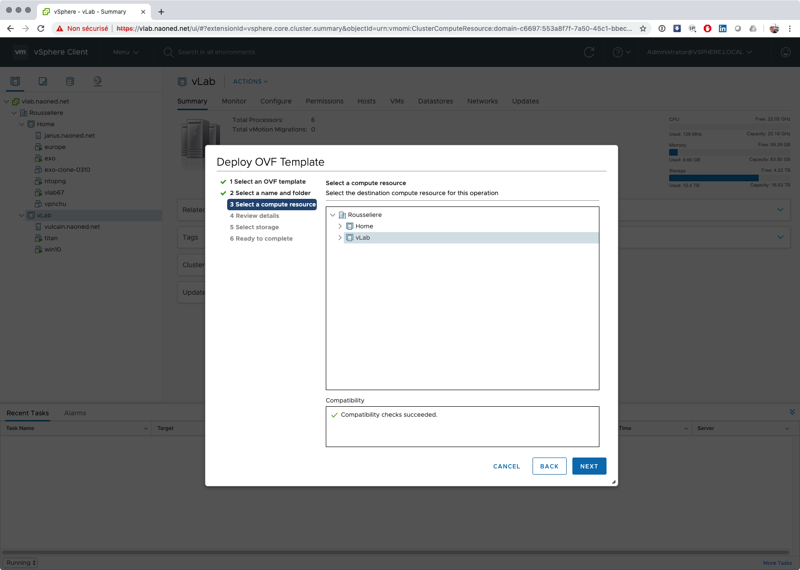Open the Help question mark menu
This screenshot has height=570, width=800.
(621, 52)
